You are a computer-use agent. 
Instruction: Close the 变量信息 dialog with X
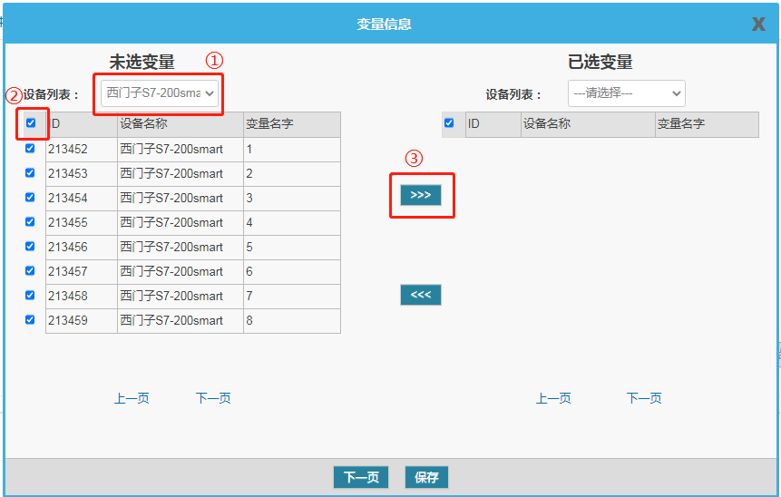coord(758,24)
